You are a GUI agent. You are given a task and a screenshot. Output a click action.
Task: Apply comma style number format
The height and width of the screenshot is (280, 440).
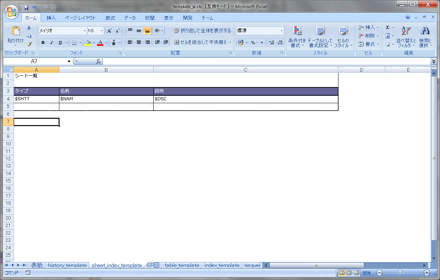point(261,43)
